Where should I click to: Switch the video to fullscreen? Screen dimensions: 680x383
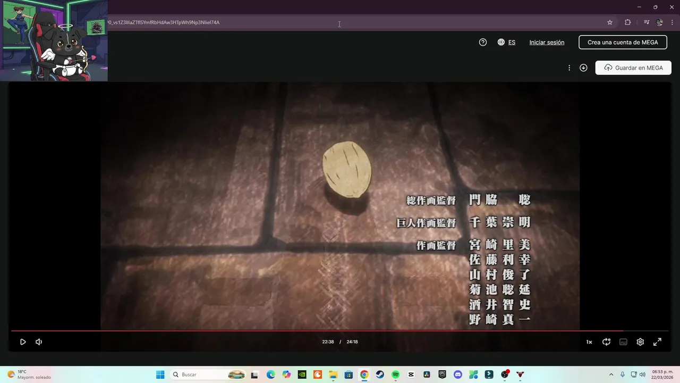tap(657, 342)
